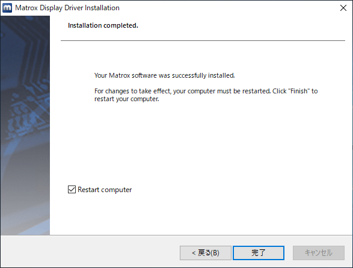Click the quoted word "Finish" in the instructions

coord(299,91)
